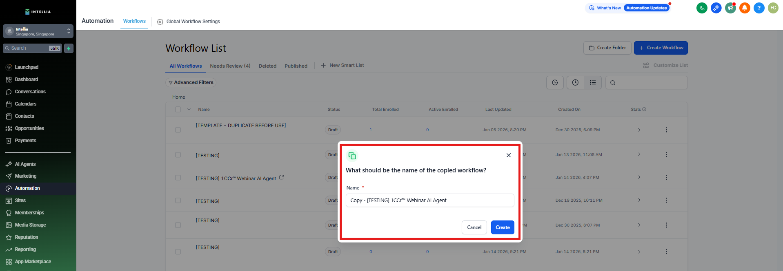Open the megaphone announcements icon

(730, 8)
